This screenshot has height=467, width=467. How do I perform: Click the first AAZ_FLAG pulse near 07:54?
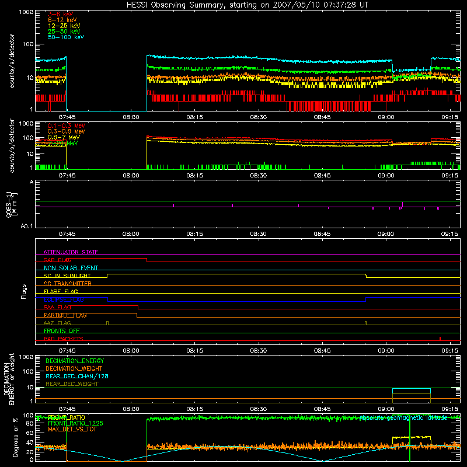107,323
